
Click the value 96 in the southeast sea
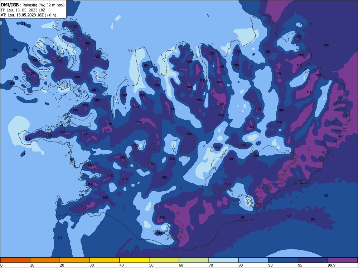tap(289, 216)
